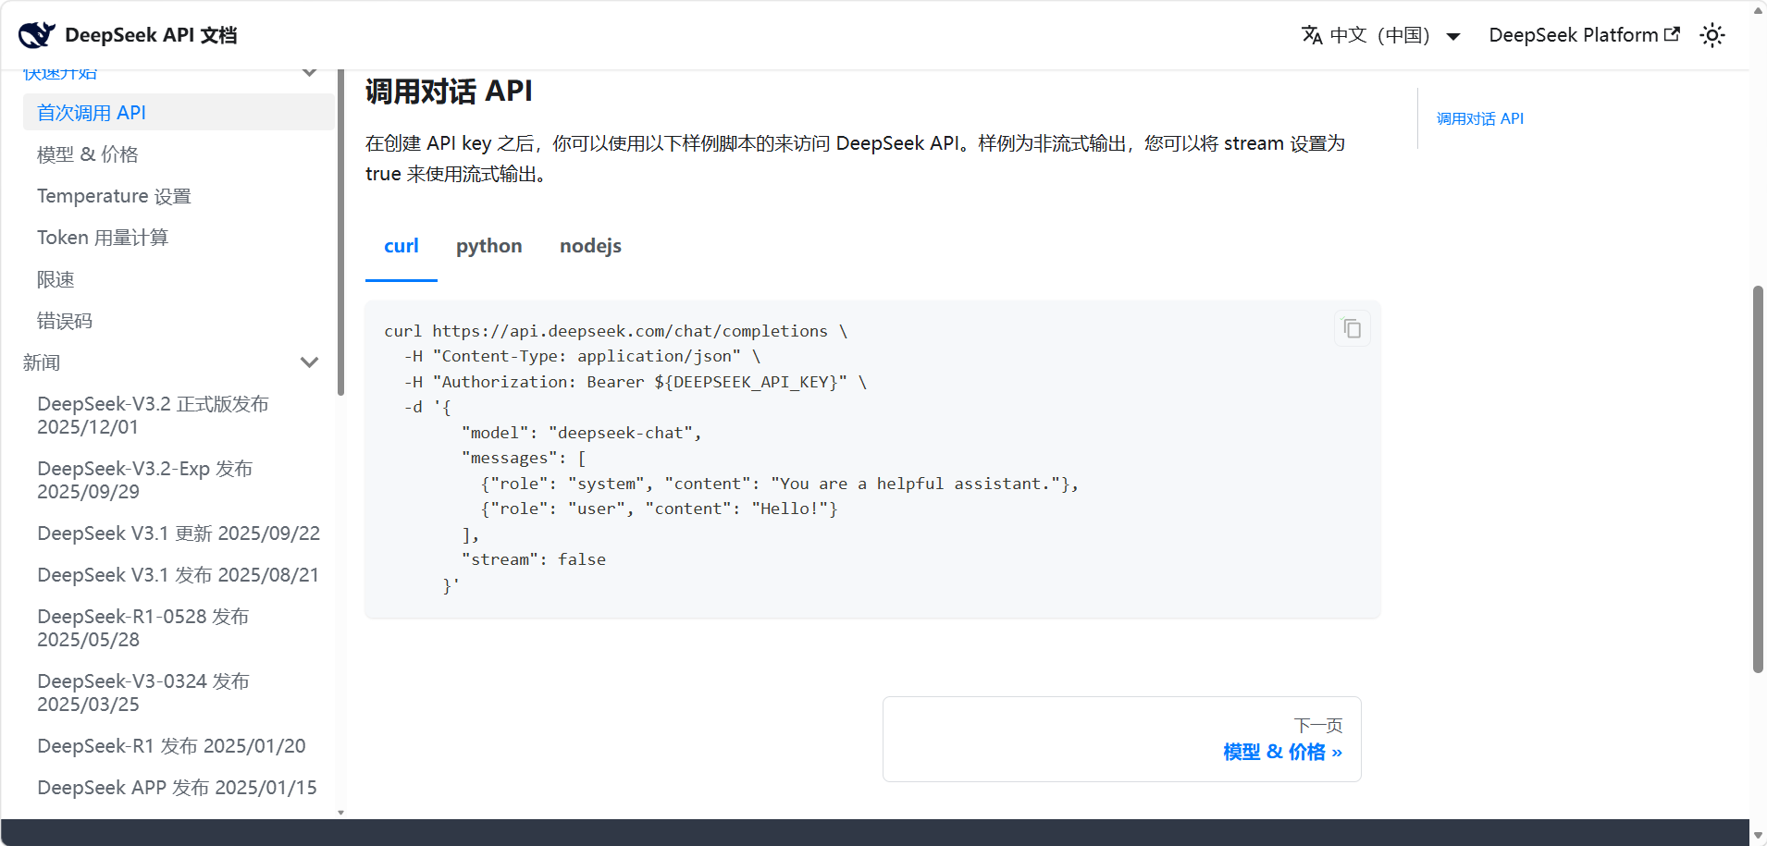Image resolution: width=1767 pixels, height=846 pixels.
Task: Go to next page 模型 & 价格
Action: pyautogui.click(x=1121, y=739)
